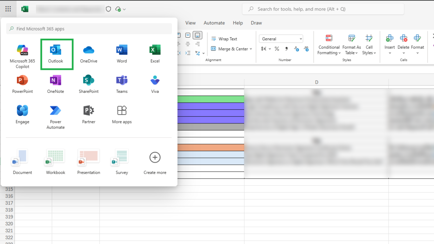Click the first decimal-places button
This screenshot has height=244, width=434.
click(x=296, y=49)
